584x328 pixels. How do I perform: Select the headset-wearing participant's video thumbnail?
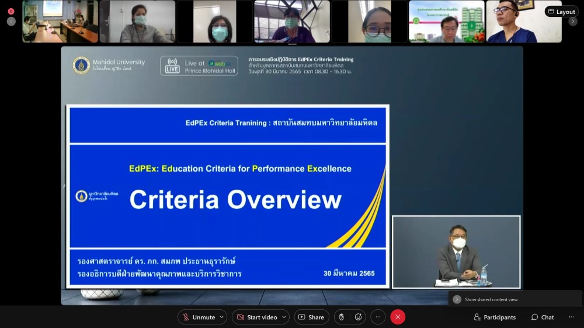click(524, 22)
